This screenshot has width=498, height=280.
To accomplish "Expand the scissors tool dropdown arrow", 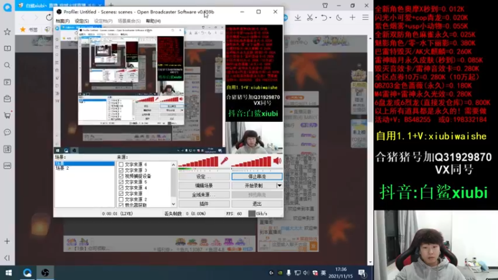I will coord(316,18).
